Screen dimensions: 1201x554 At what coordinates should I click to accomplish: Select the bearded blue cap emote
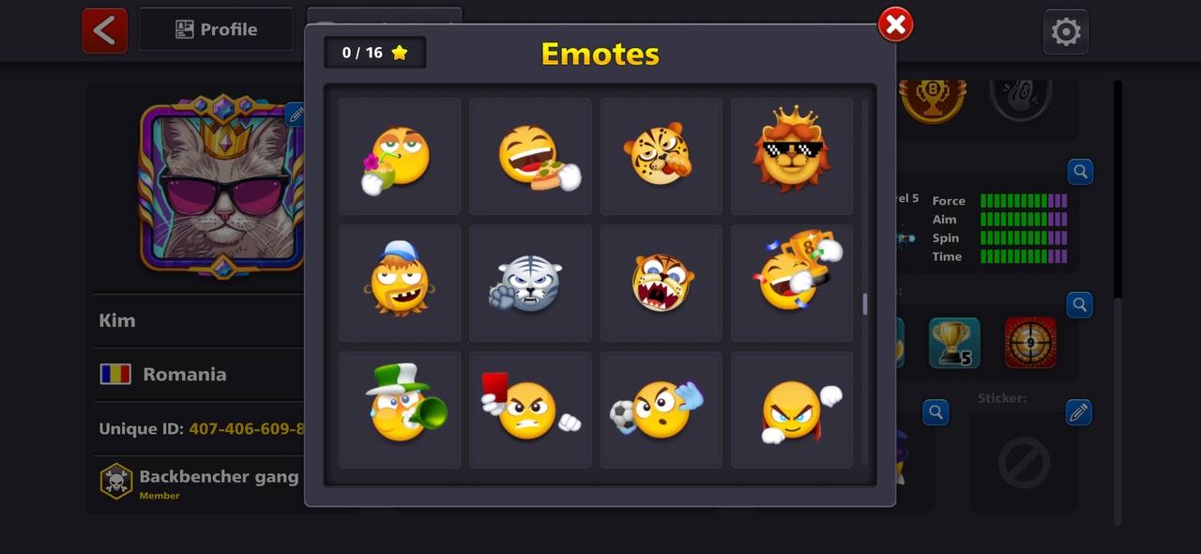pos(399,283)
